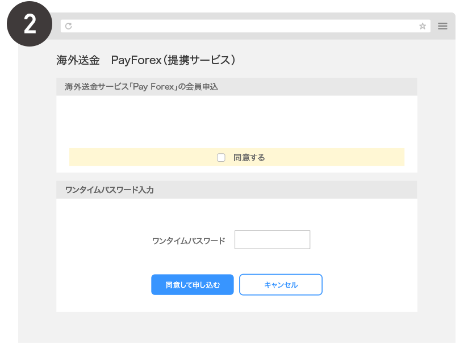Click the empty space beside the キャンセル button
The height and width of the screenshot is (345, 468).
[x=370, y=285]
